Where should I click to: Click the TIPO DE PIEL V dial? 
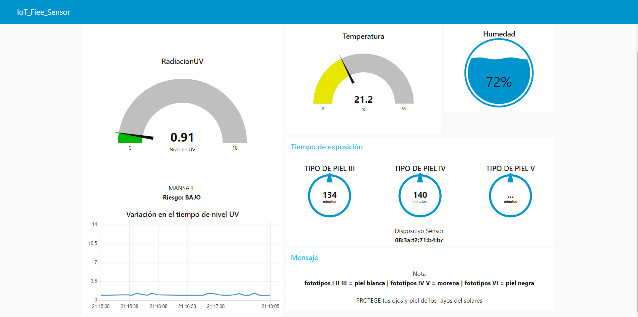(510, 195)
